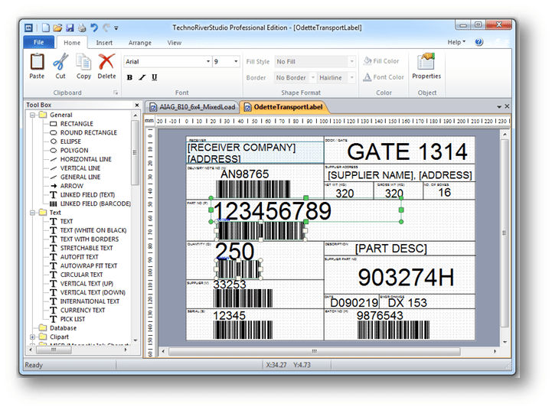The height and width of the screenshot is (410, 552).
Task: Click the New document icon in quick access toolbar
Action: coord(46,28)
